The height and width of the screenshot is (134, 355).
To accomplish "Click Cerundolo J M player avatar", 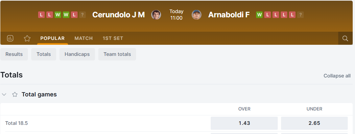I will pyautogui.click(x=156, y=15).
